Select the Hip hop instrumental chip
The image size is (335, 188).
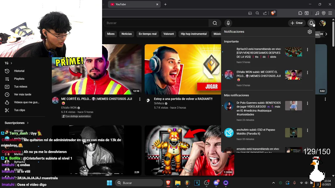(194, 34)
